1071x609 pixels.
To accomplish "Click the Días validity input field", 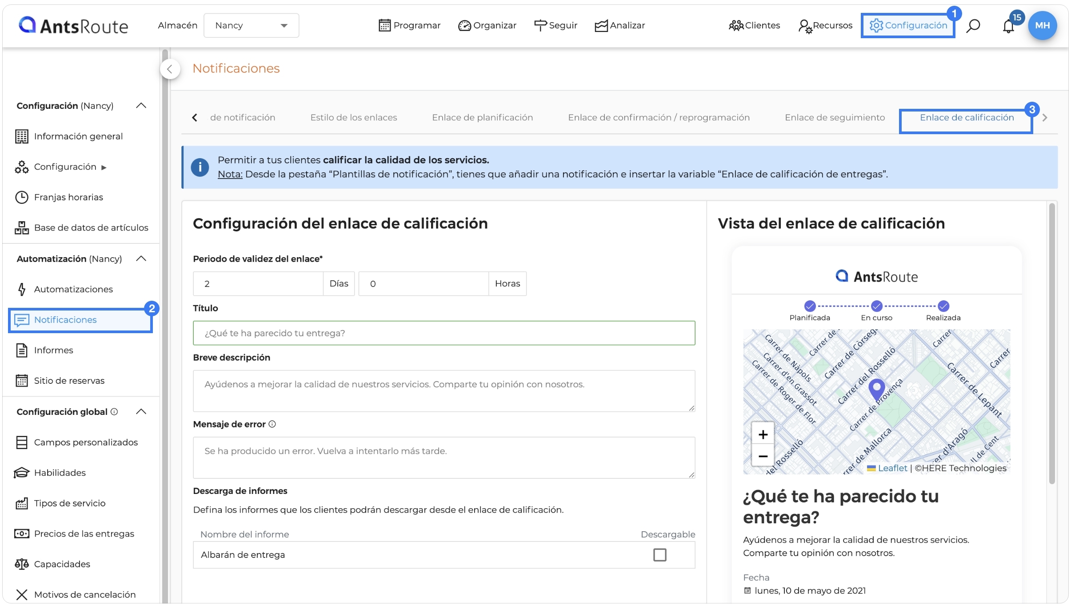I will point(258,284).
